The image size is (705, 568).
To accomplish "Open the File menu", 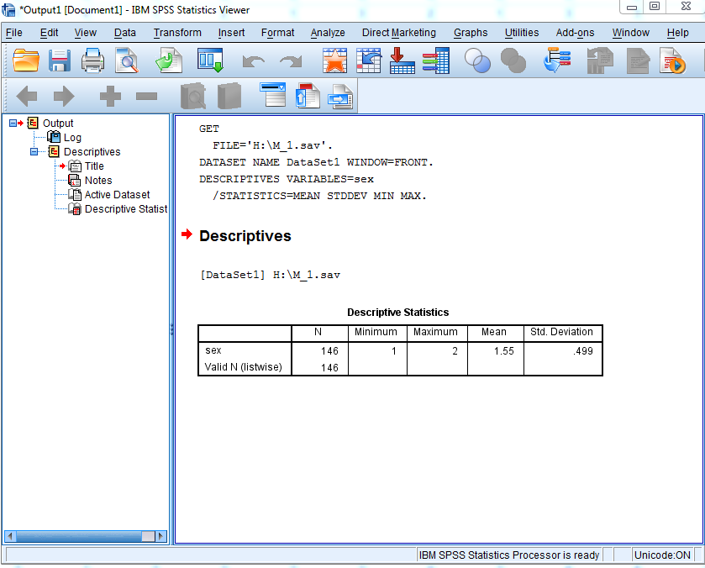I will pyautogui.click(x=14, y=33).
